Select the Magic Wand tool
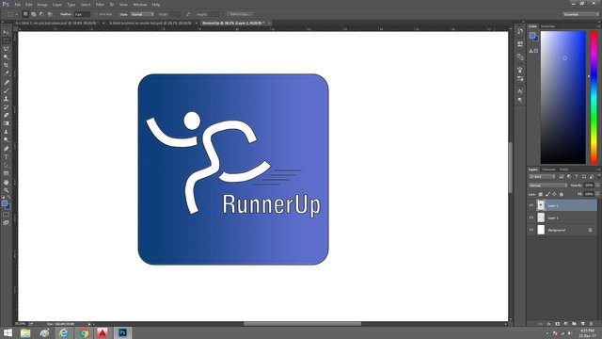This screenshot has height=339, width=602. point(6,56)
